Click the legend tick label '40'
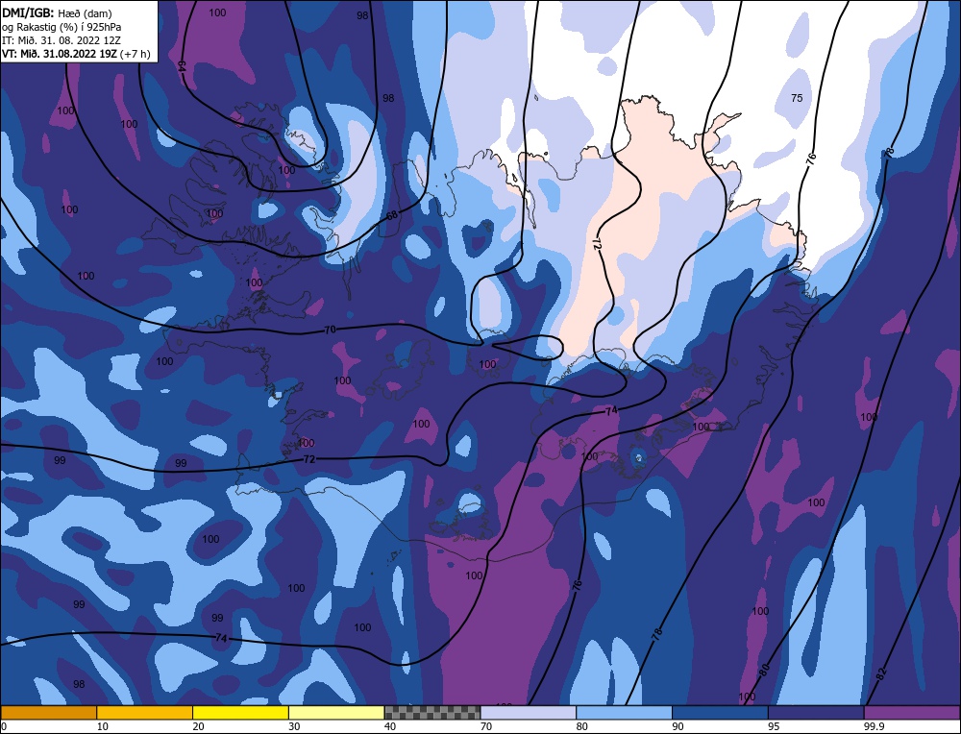 coord(390,726)
